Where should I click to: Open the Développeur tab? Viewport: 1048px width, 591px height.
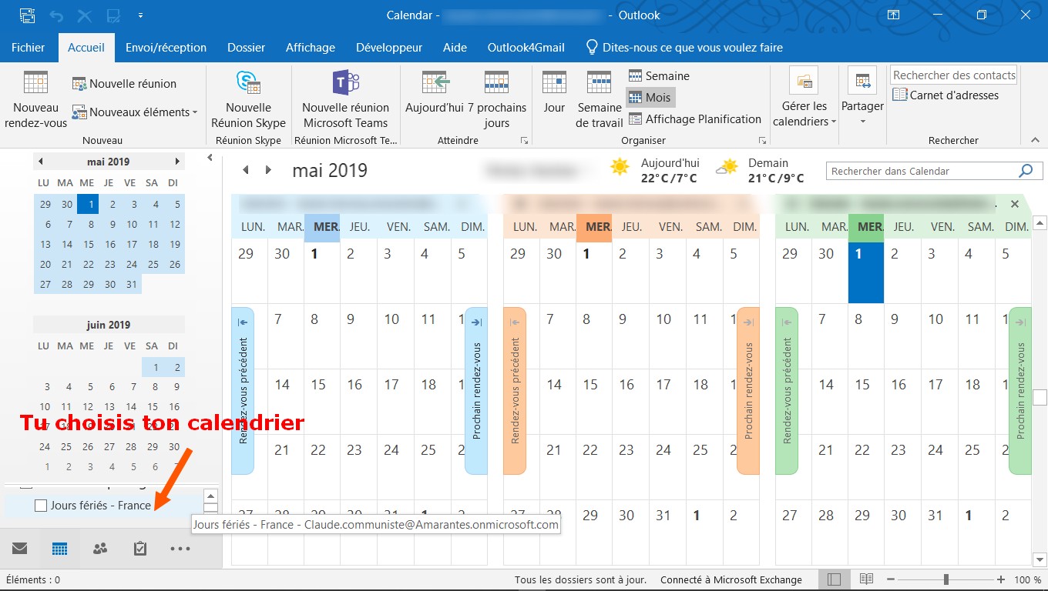click(x=389, y=47)
